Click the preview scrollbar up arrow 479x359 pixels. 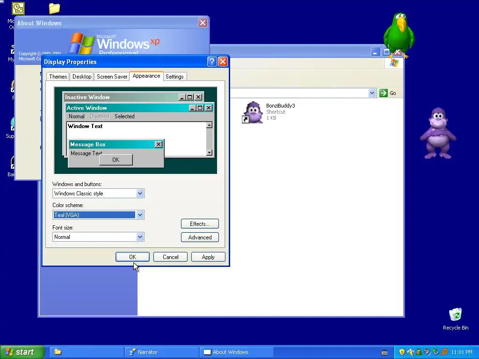point(209,125)
